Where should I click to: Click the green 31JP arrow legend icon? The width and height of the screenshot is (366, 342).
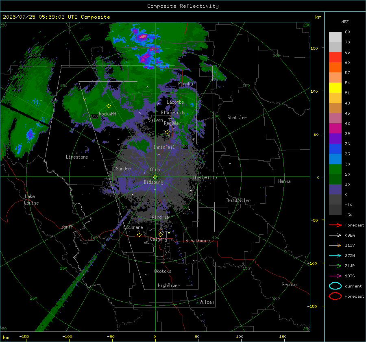tap(335, 266)
